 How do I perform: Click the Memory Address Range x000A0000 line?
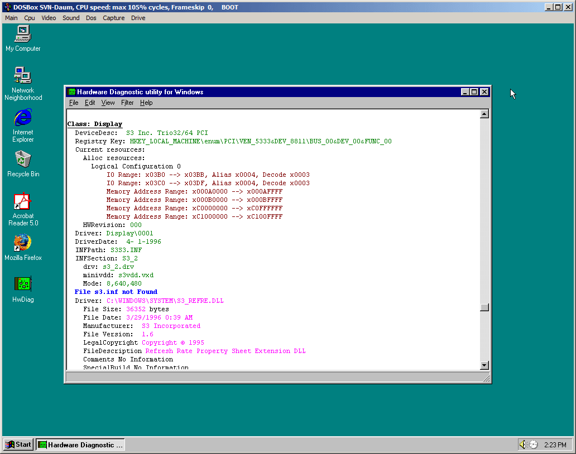click(194, 191)
